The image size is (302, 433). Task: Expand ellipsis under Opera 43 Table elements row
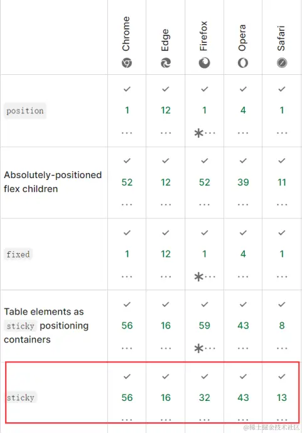pyautogui.click(x=243, y=348)
